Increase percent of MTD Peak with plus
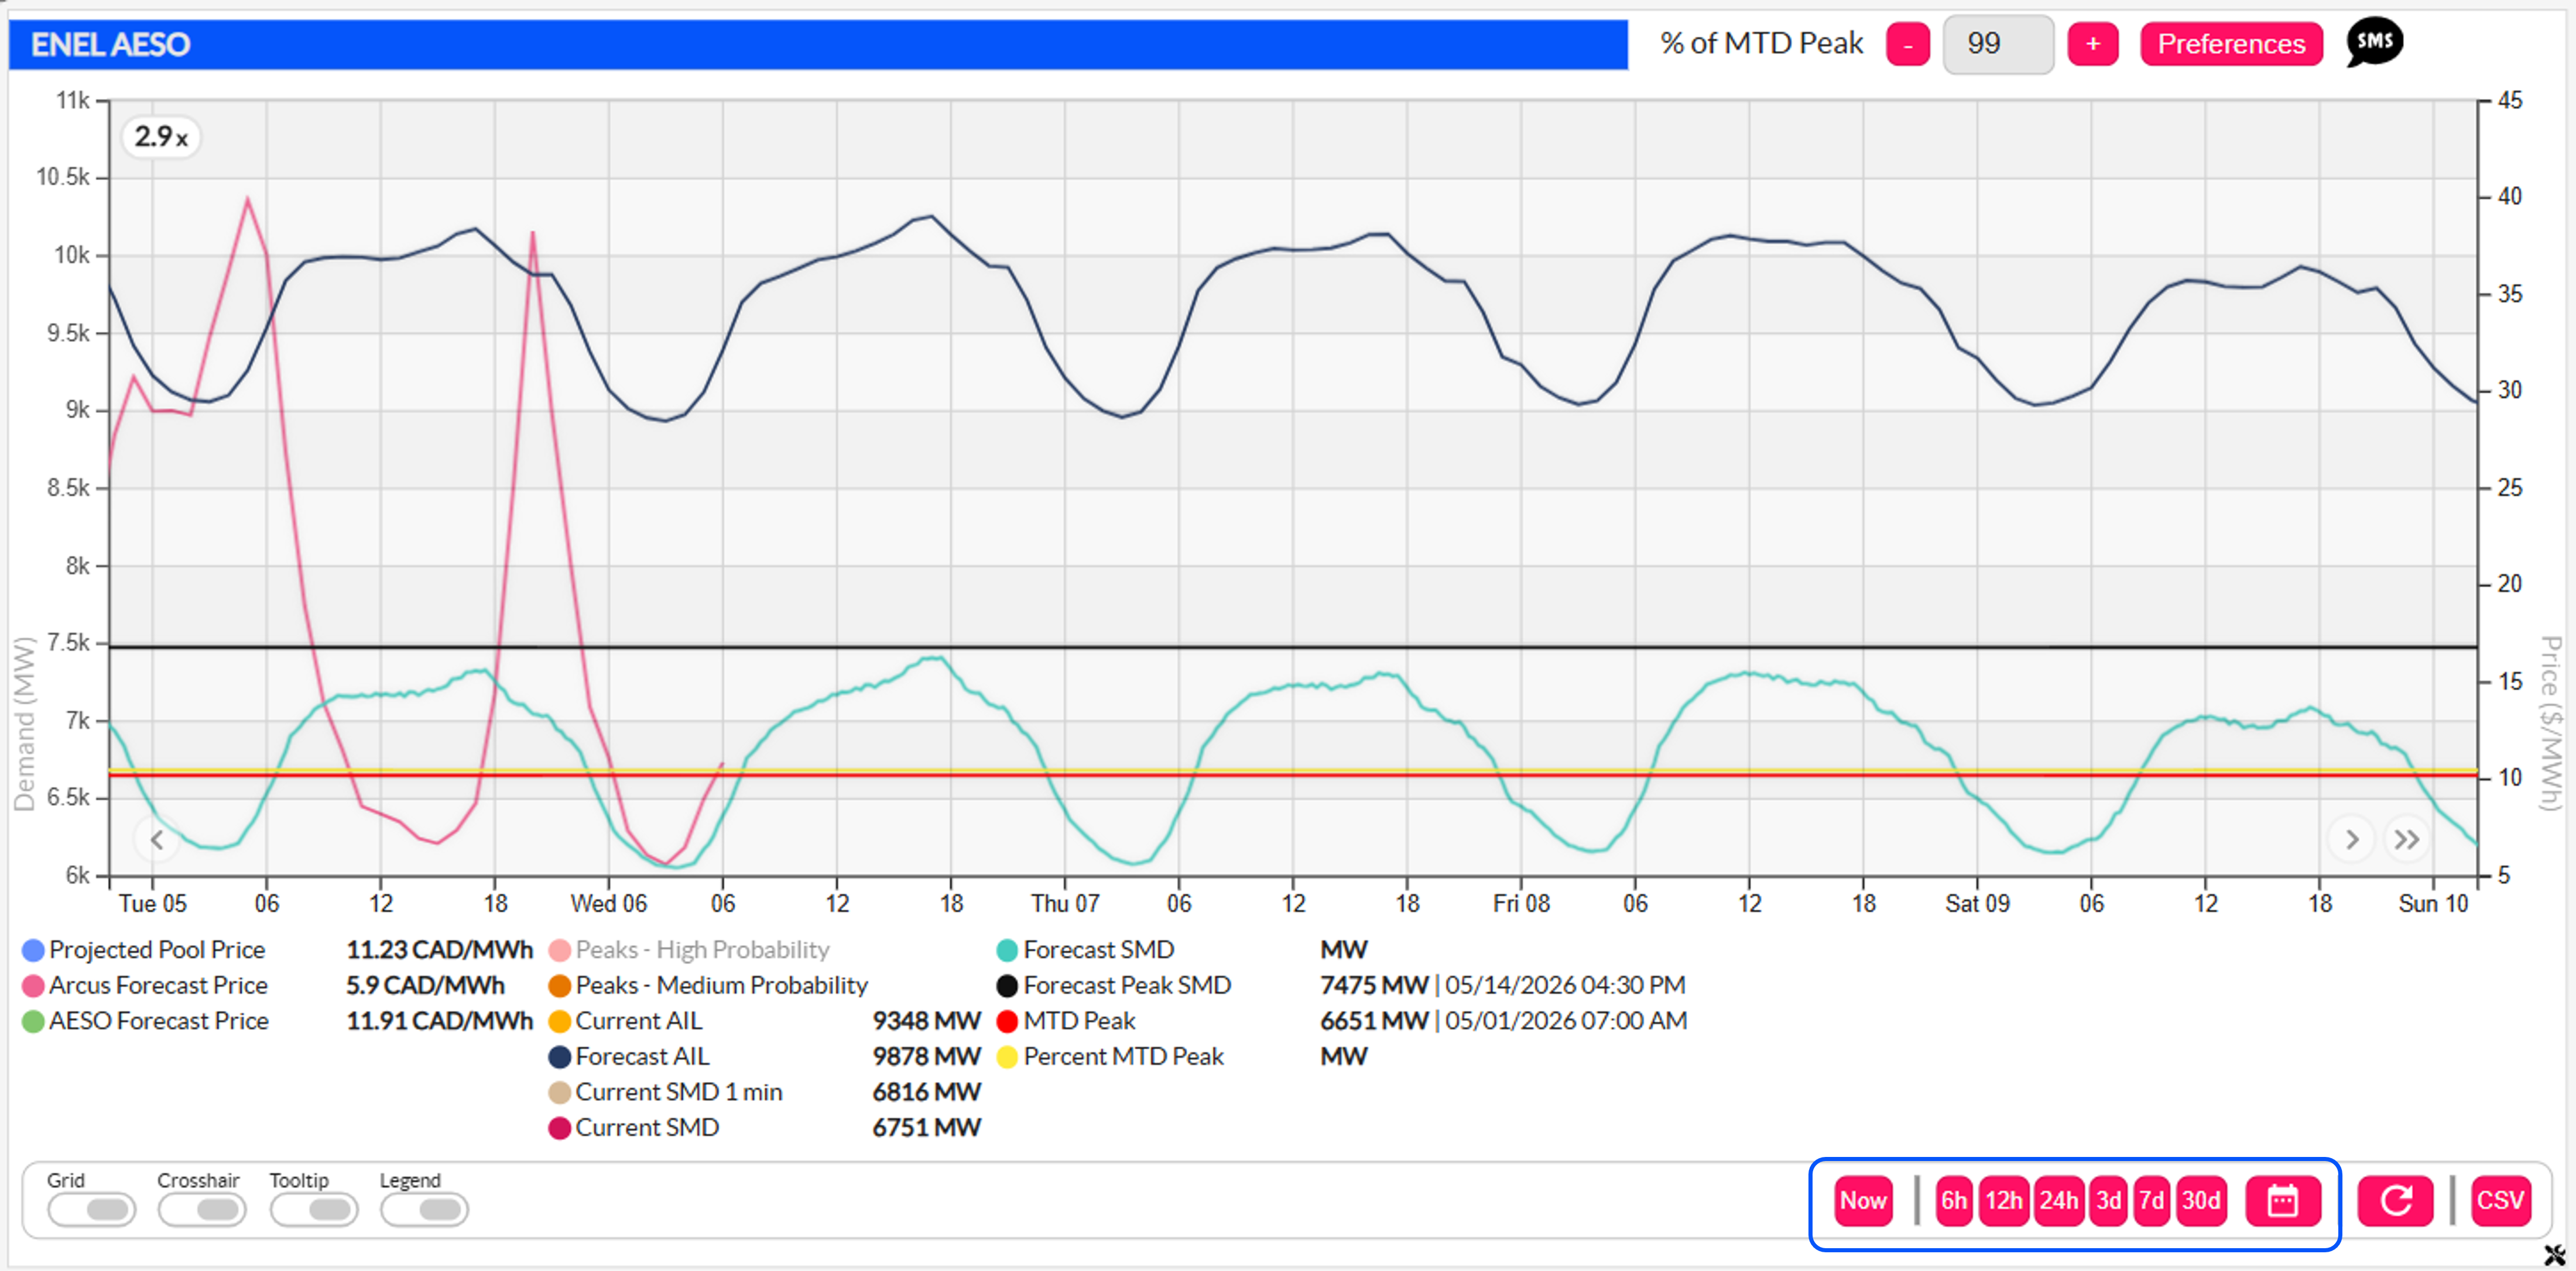This screenshot has width=2576, height=1271. pos(2093,44)
